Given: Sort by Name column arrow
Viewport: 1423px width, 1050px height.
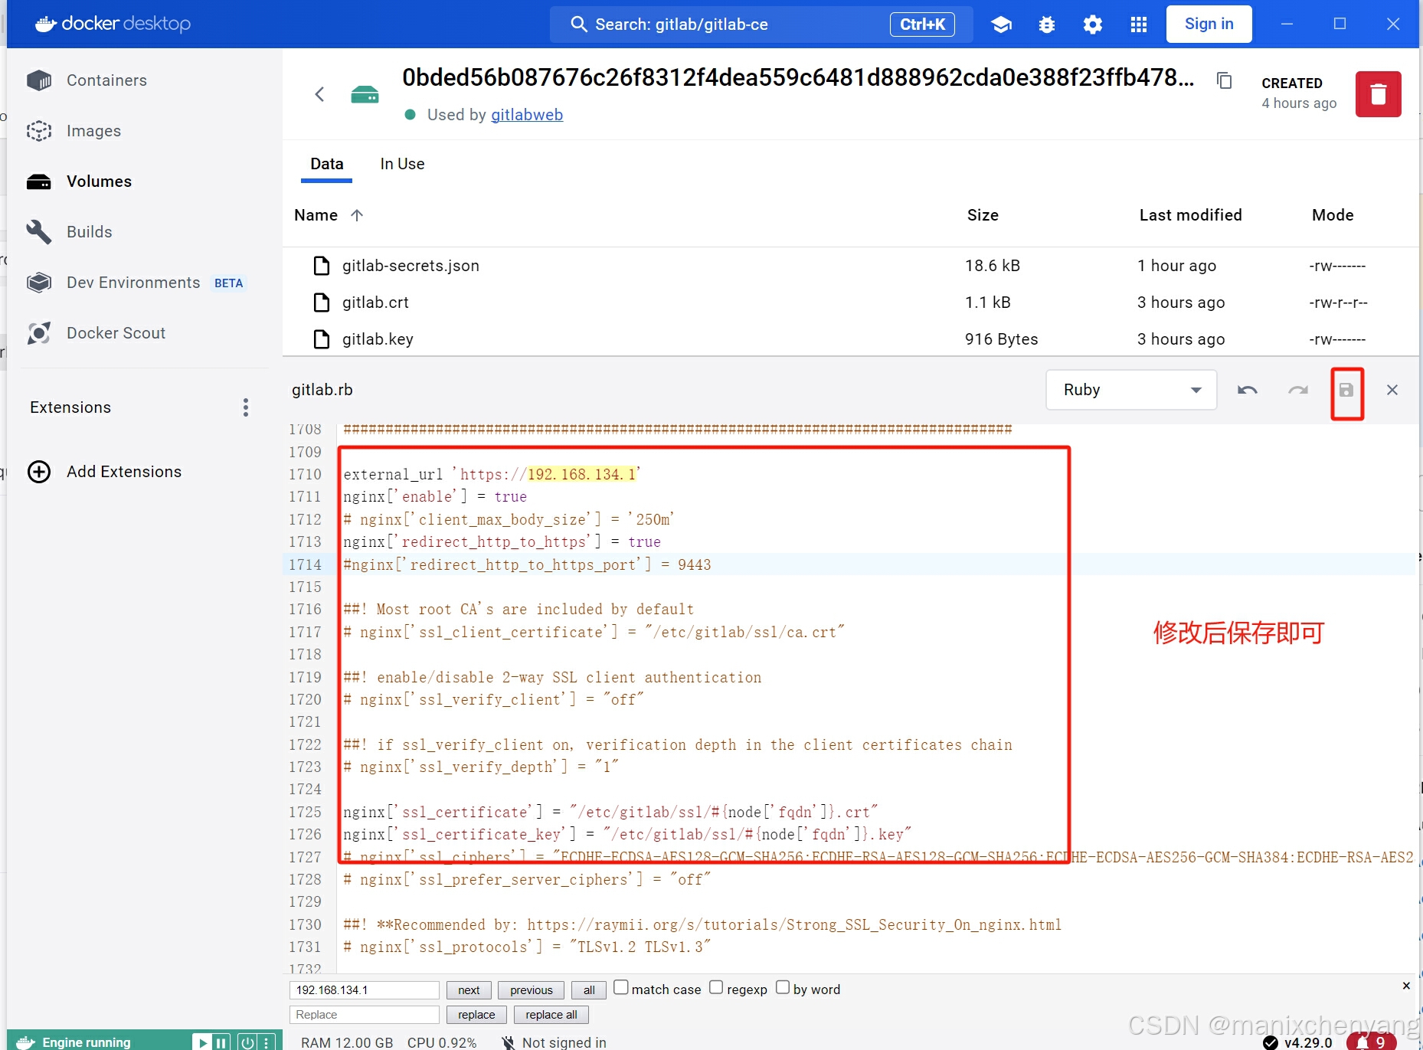Looking at the screenshot, I should coord(357,215).
